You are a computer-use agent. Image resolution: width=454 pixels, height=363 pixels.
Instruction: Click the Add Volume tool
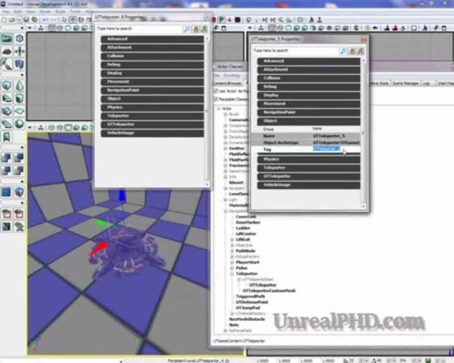pos(19,192)
